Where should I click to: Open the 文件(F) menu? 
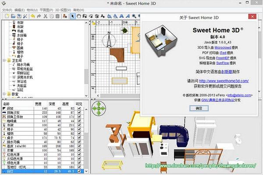click(x=7, y=10)
